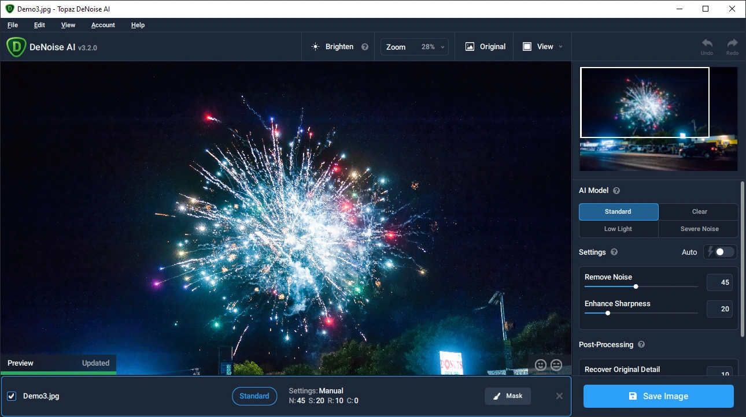Show the Original image view
Screen dimensions: 746x417
coord(486,47)
